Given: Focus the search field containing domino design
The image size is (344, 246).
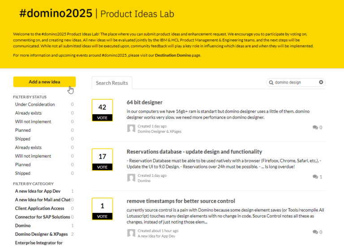Looking at the screenshot, I should 296,83.
